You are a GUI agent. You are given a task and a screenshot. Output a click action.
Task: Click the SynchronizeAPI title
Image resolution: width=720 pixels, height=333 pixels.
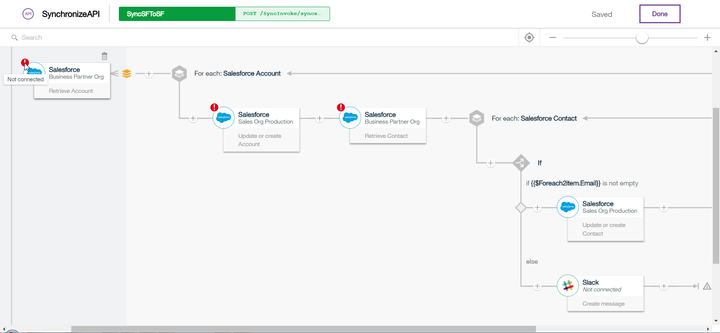pos(71,14)
